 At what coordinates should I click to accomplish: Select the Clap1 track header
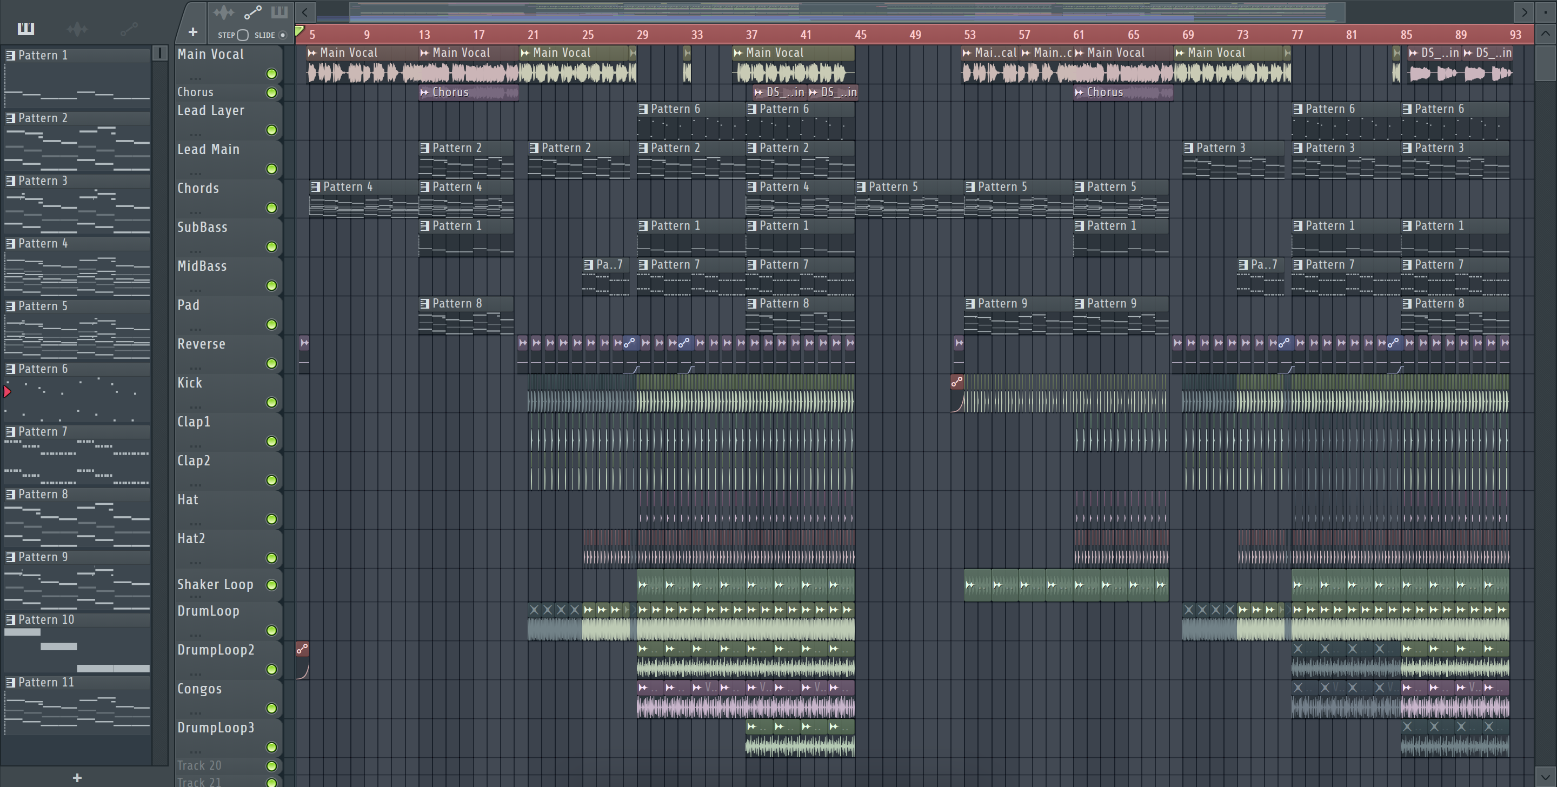[x=229, y=432]
